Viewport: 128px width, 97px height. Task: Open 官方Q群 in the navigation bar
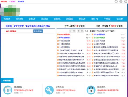[120, 19]
